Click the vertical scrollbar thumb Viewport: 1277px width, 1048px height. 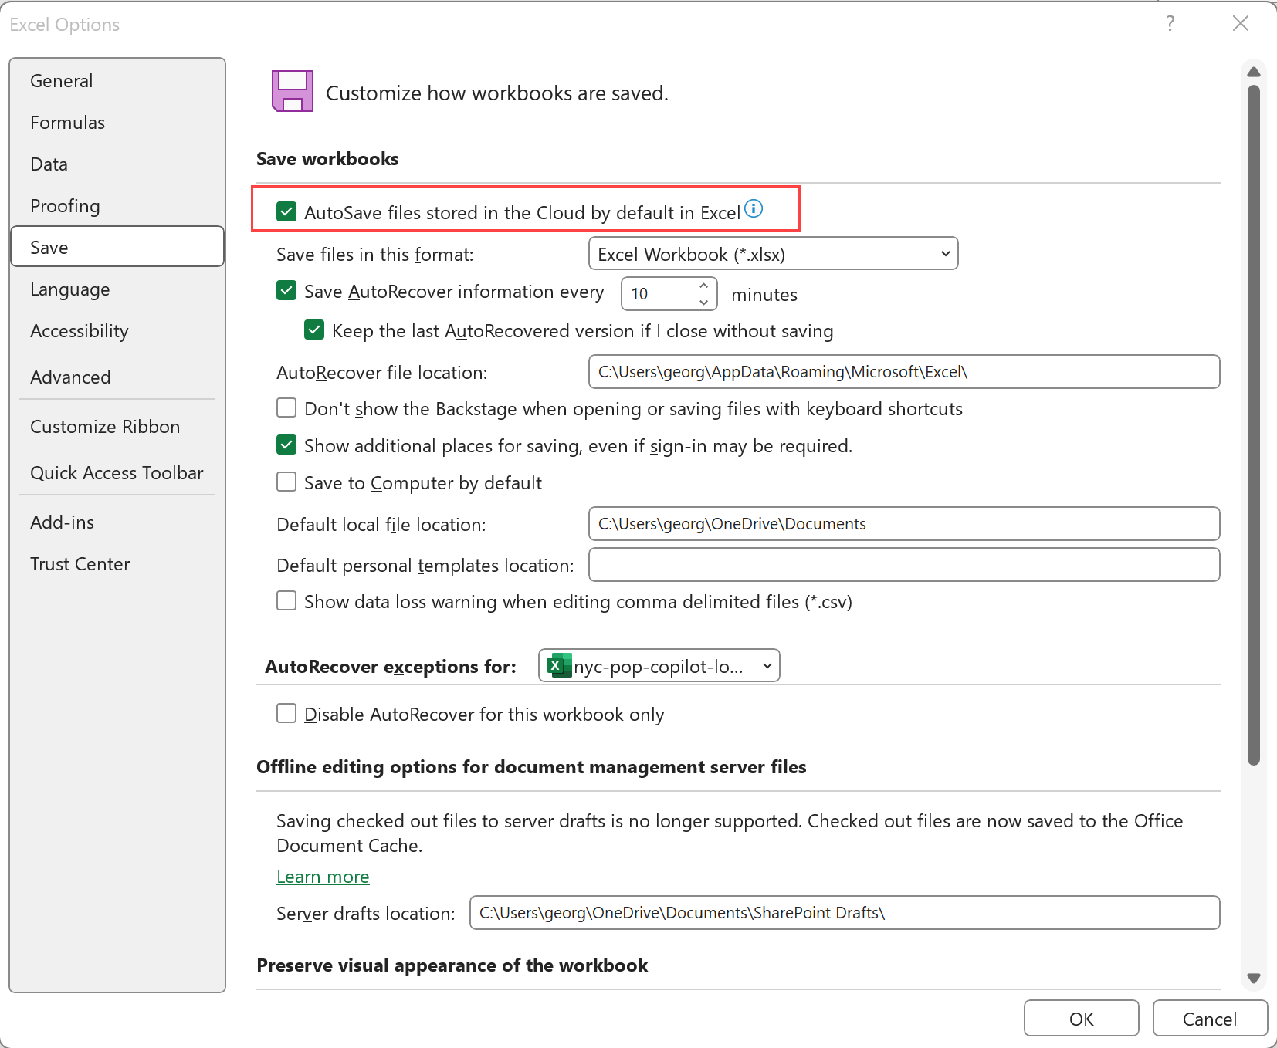pyautogui.click(x=1254, y=425)
